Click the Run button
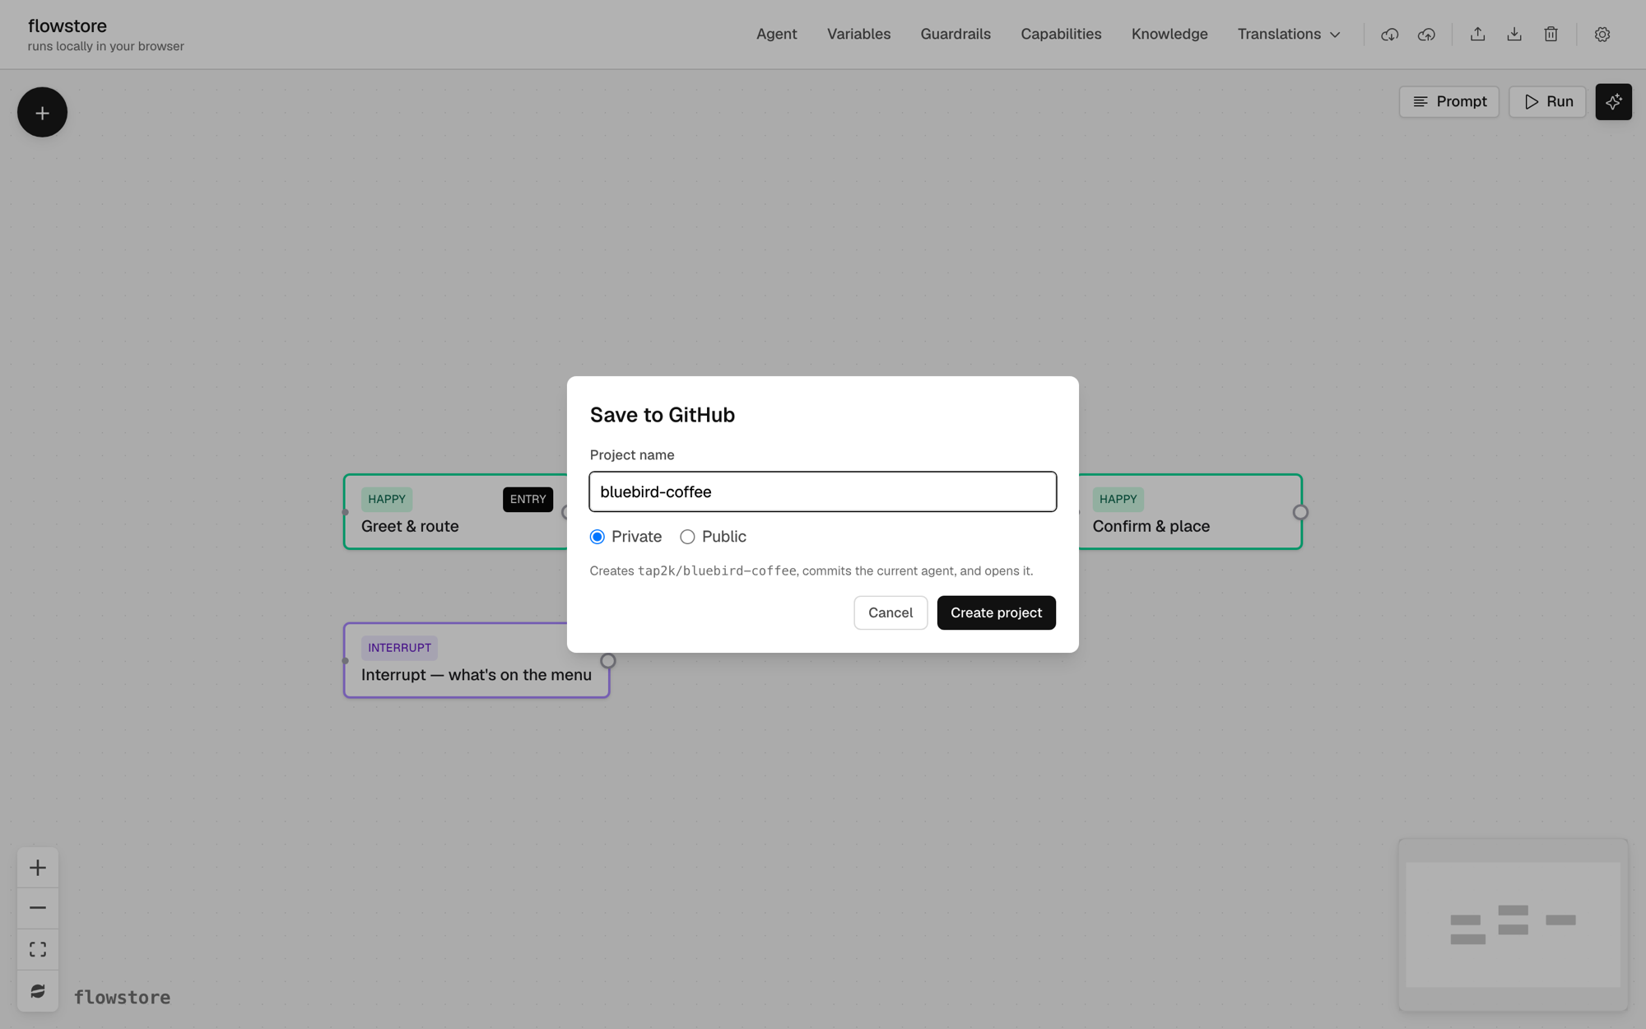1646x1029 pixels. [x=1547, y=102]
